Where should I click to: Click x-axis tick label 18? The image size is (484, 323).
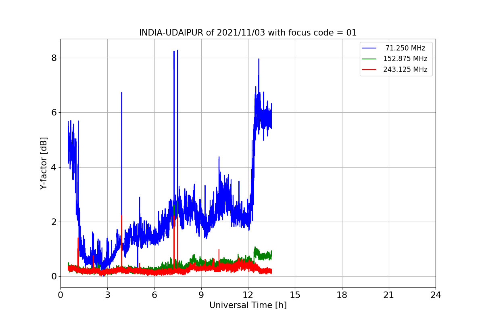pyautogui.click(x=342, y=295)
